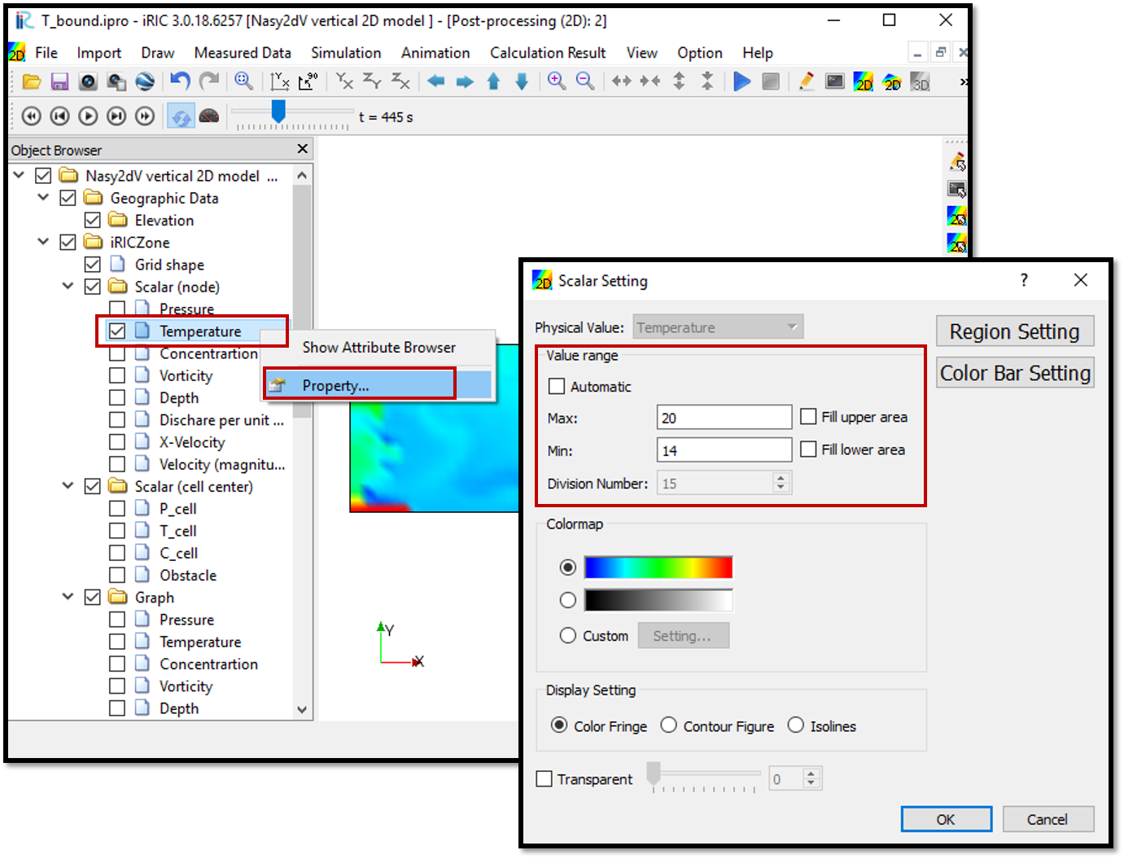Choose the Isolines display option

pos(795,725)
